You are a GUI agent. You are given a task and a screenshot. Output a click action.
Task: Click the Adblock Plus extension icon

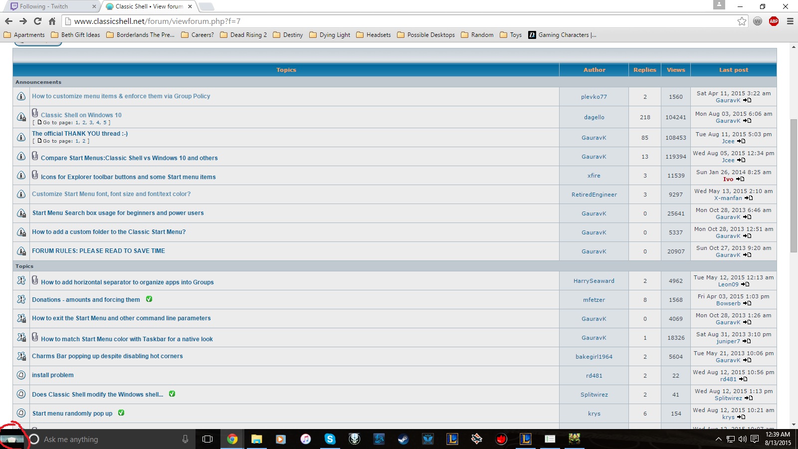(x=774, y=21)
